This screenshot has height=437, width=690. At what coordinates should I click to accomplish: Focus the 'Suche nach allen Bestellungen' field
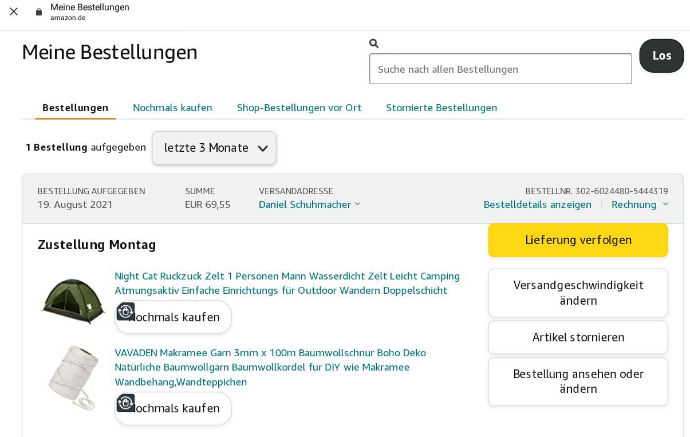tap(500, 69)
